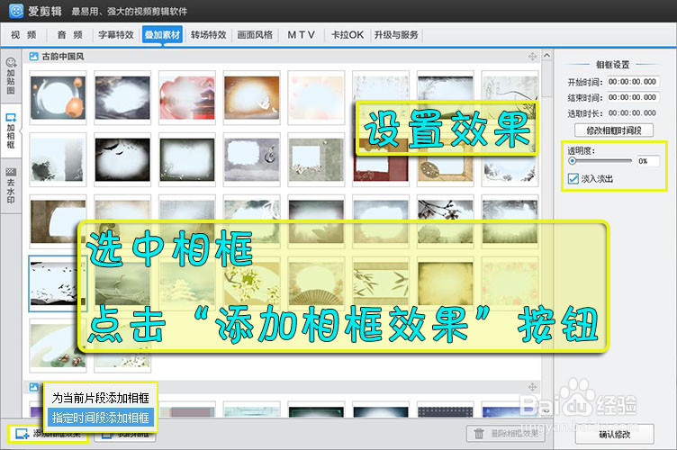The height and width of the screenshot is (450, 677).
Task: Click the 开始时间 time field
Action: (633, 82)
